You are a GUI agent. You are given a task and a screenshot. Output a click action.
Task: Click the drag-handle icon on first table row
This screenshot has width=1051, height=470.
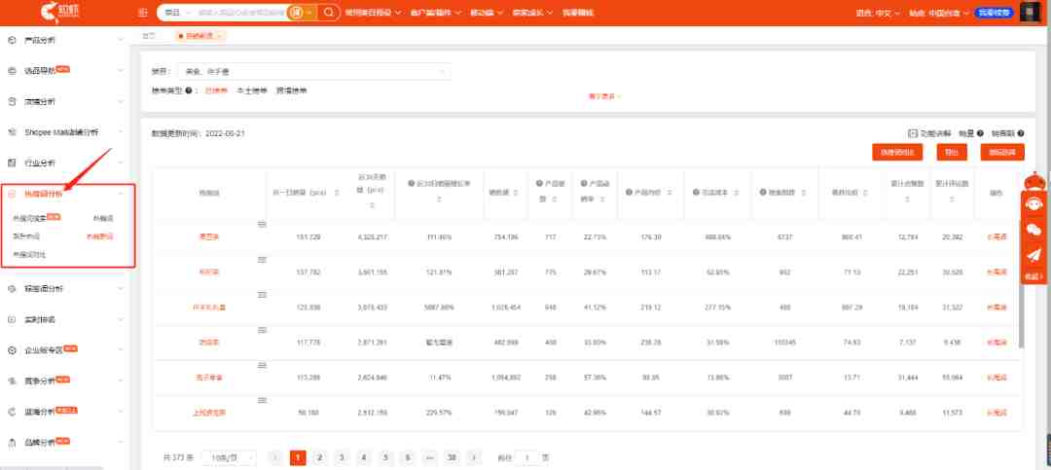[261, 225]
